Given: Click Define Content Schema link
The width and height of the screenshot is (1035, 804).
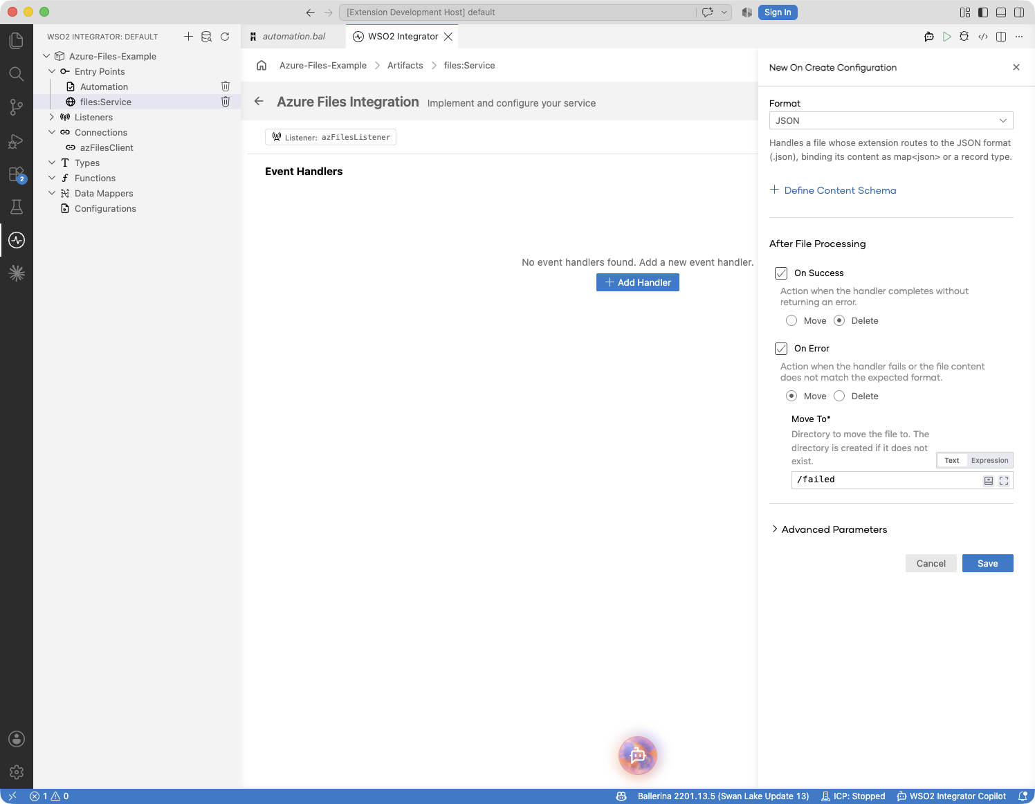Looking at the screenshot, I should coord(833,190).
